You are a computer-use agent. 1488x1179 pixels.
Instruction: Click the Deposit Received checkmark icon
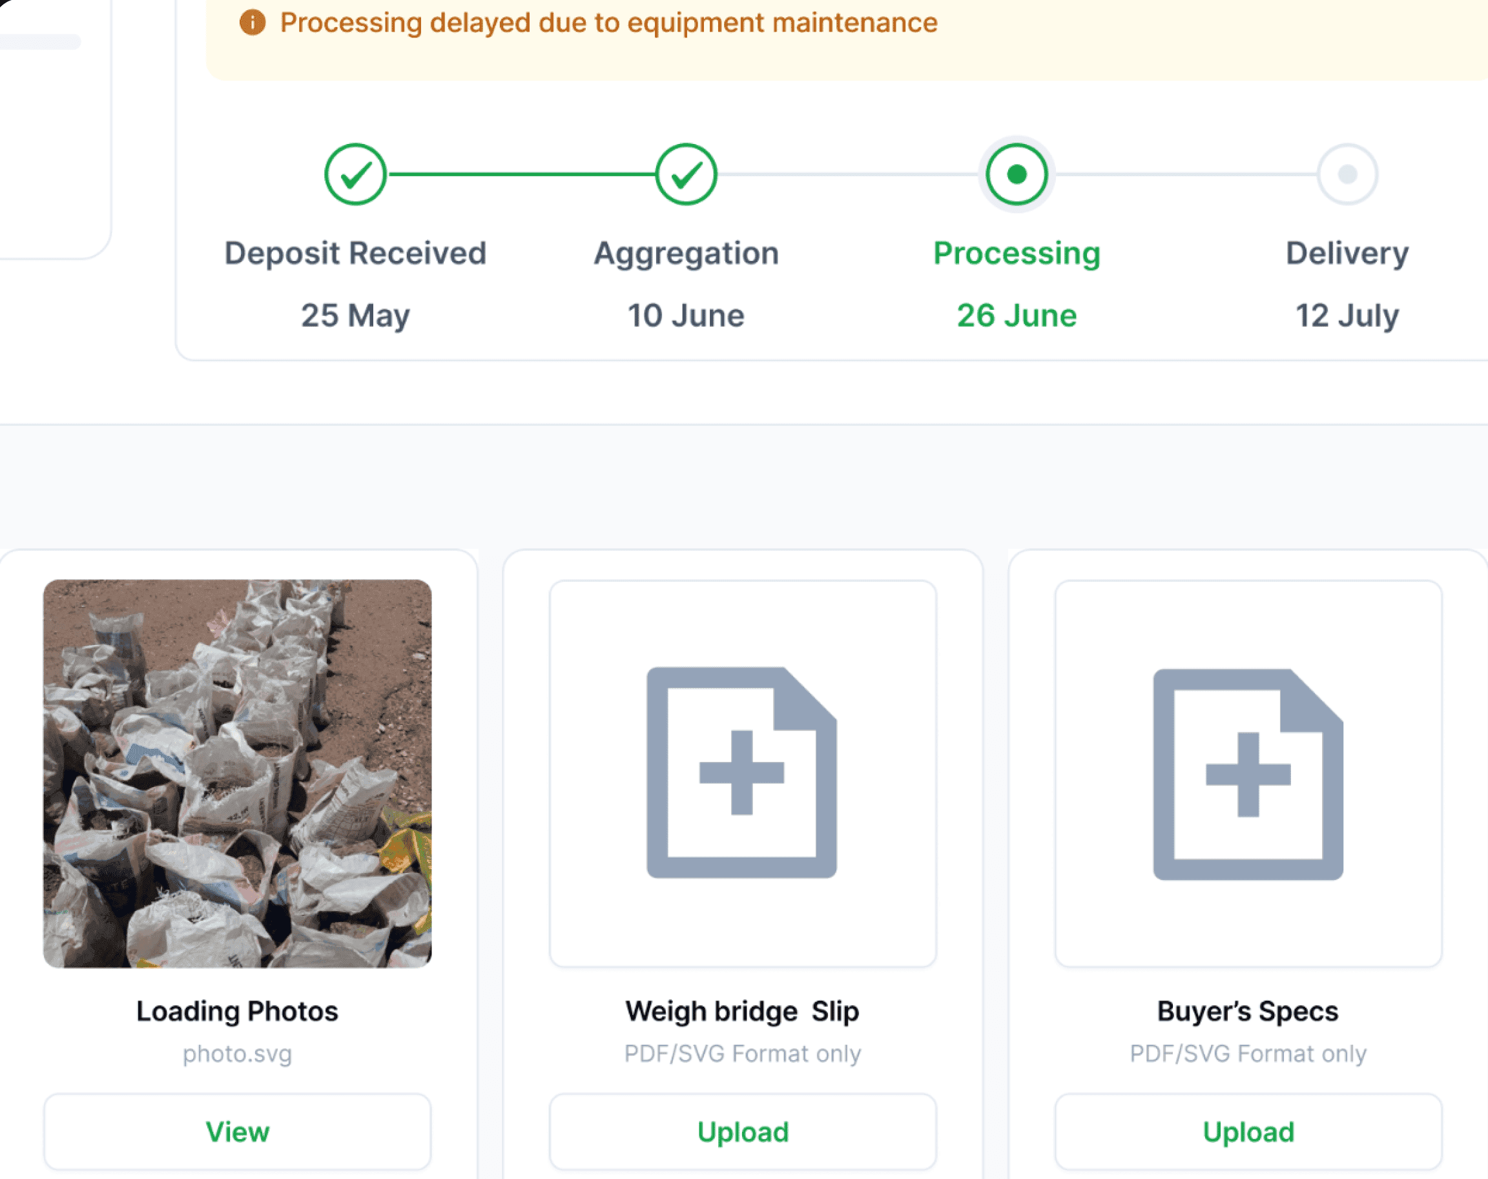(355, 174)
